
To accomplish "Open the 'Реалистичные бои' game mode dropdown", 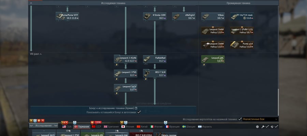I will 260,119.
